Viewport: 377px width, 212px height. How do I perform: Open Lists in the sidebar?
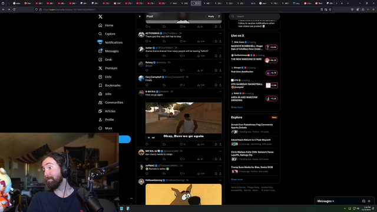tap(105, 77)
